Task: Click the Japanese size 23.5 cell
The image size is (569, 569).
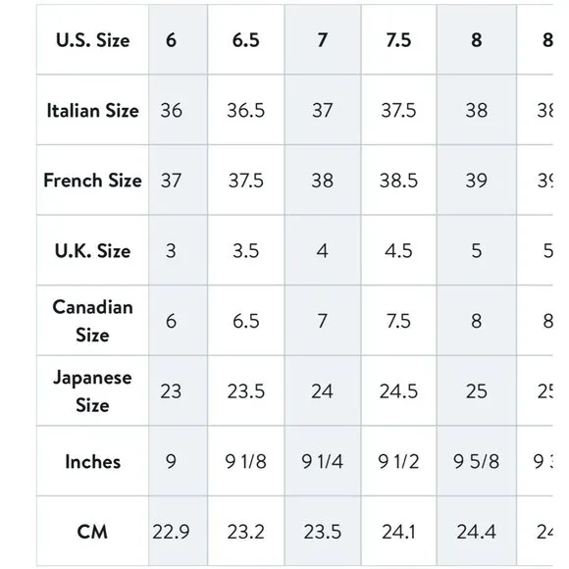Action: pyautogui.click(x=245, y=391)
